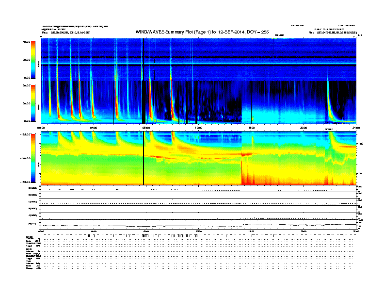The height and width of the screenshot is (297, 384).
Task: Click 20:00 tick below the RAD1 spectrogram
Action: tap(304, 128)
